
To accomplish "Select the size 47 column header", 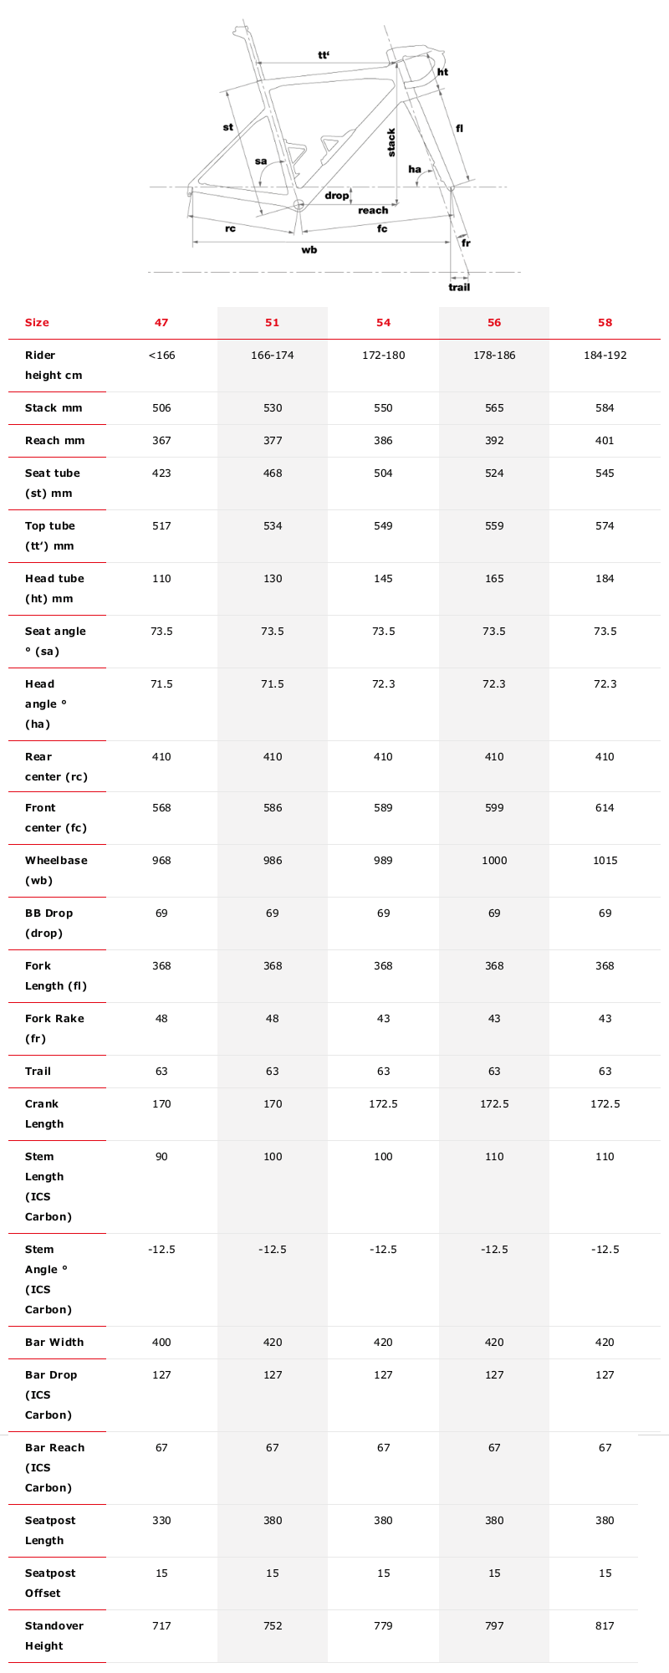I will click(161, 323).
